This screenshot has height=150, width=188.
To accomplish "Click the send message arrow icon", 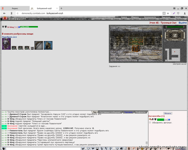I will coord(83,148).
